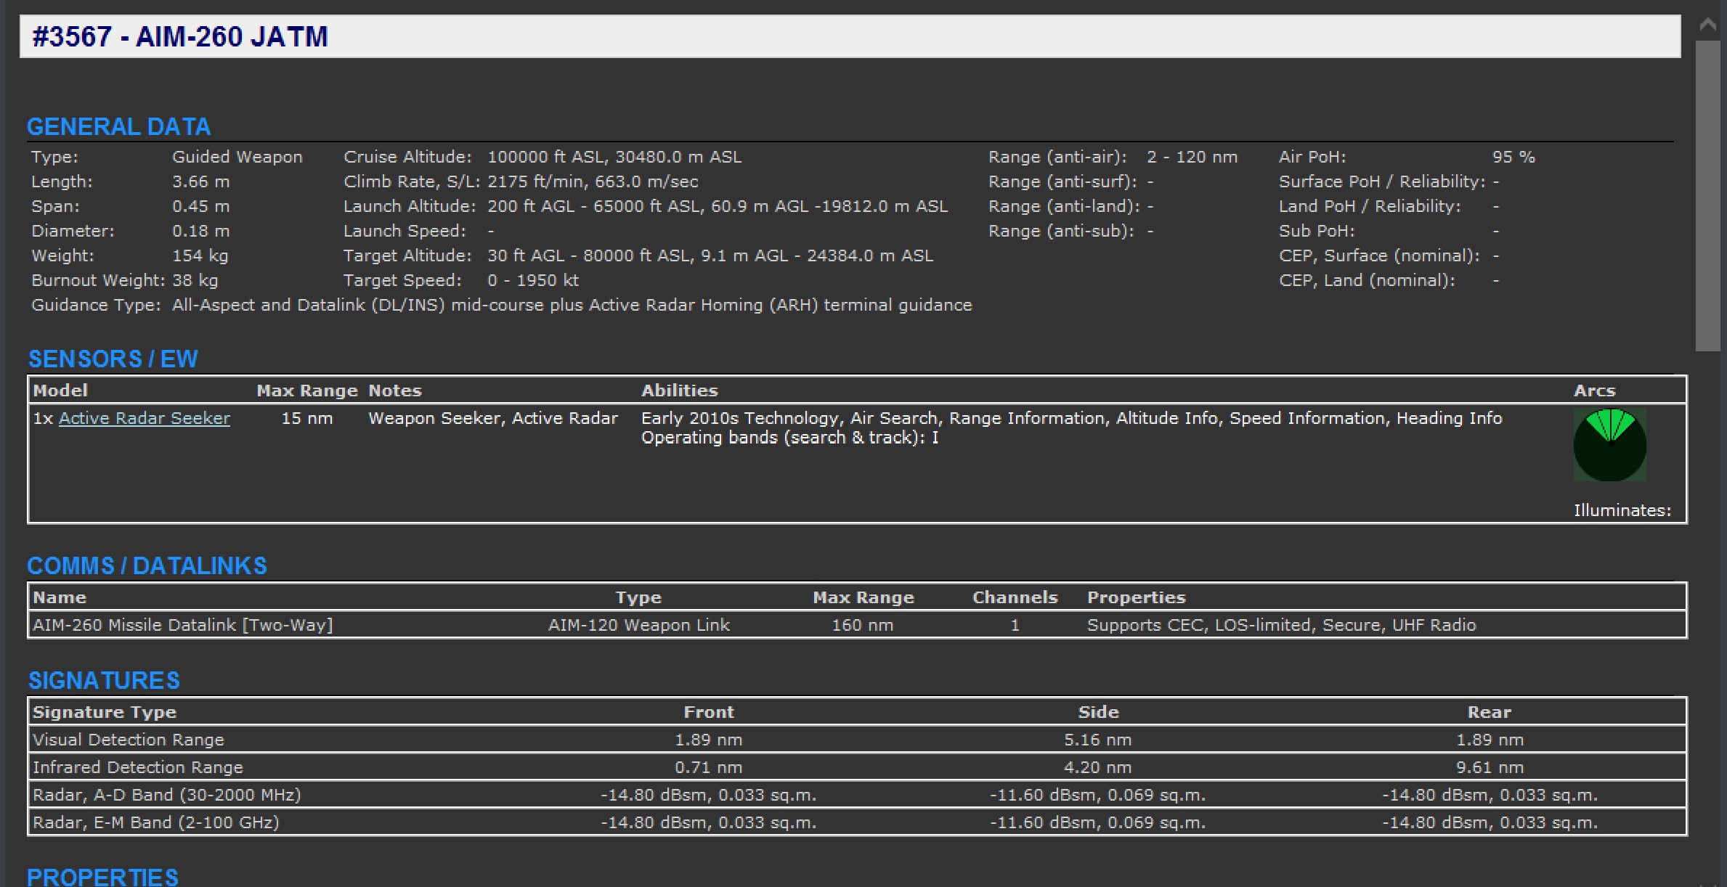The height and width of the screenshot is (887, 1727).
Task: Click the GENERAL DATA section header
Action: (x=118, y=126)
